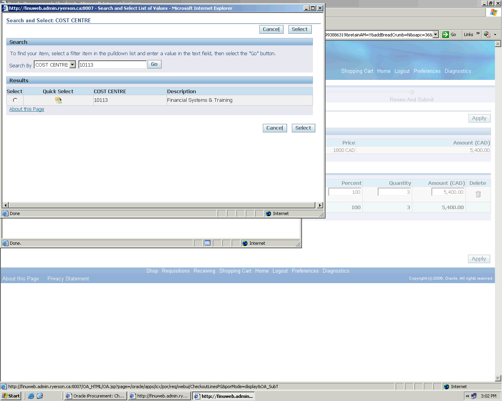
Task: Expand hidden system tray icons
Action: coord(467,396)
